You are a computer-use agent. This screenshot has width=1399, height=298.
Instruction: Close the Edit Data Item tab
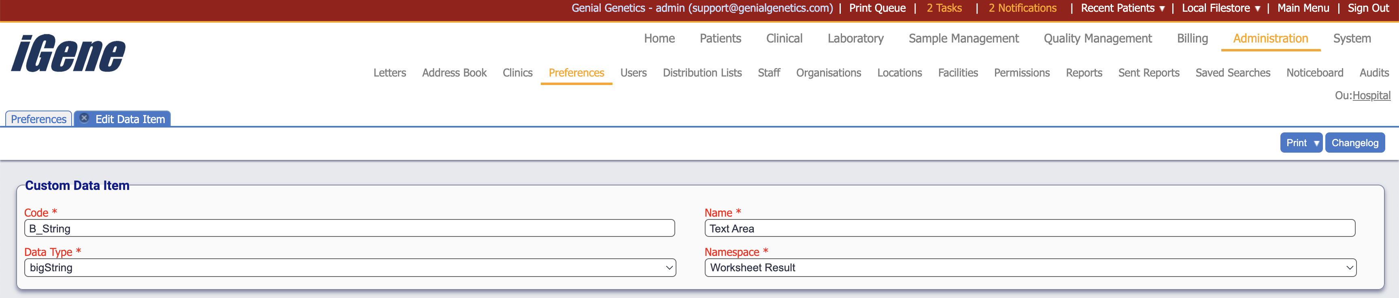point(84,118)
